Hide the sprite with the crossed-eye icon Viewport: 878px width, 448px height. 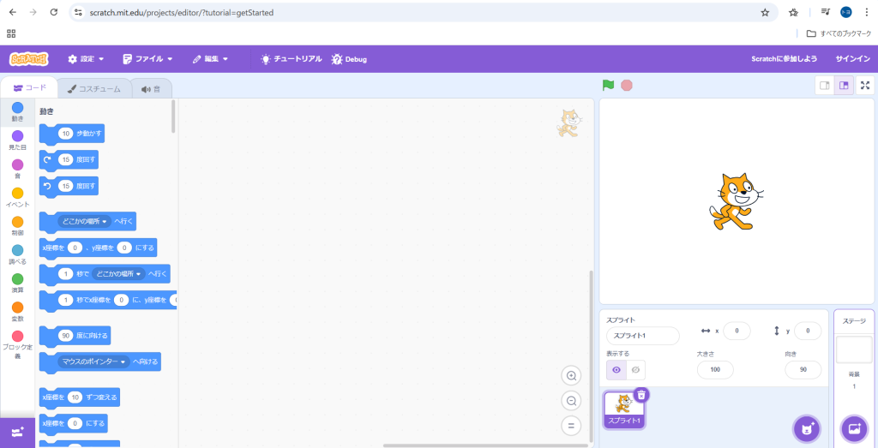(x=635, y=370)
